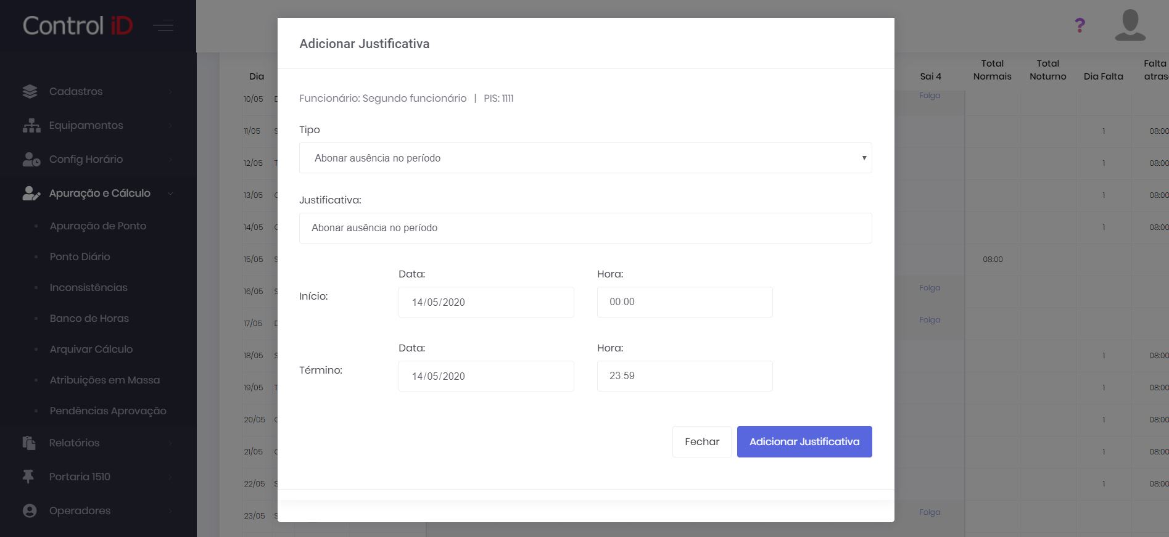Open Pendências Aprovação submenu item
This screenshot has height=537, width=1169.
pos(108,411)
